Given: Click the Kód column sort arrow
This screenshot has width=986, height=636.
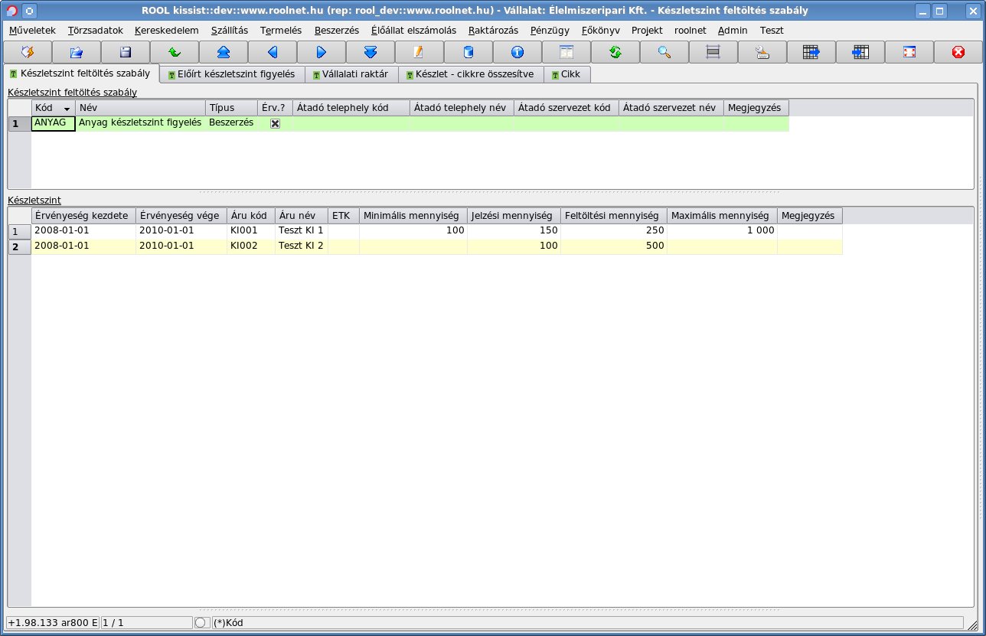Looking at the screenshot, I should (67, 109).
